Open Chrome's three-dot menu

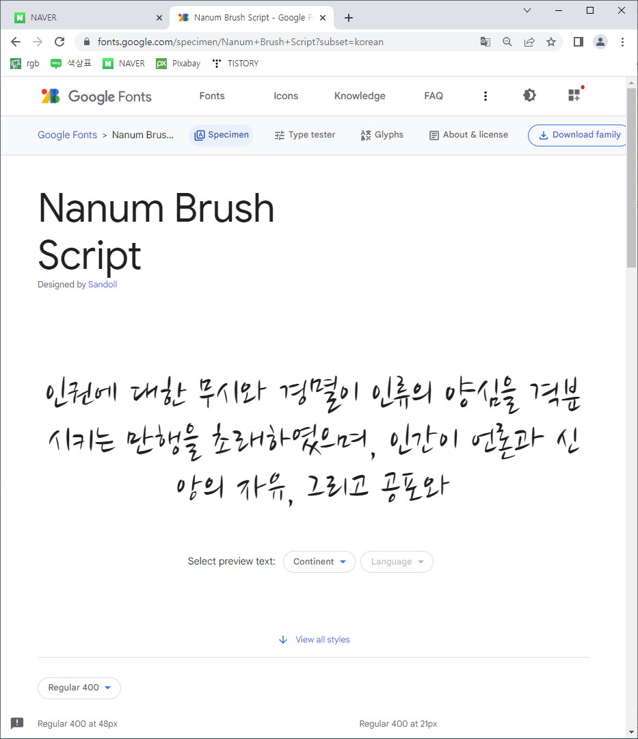622,42
